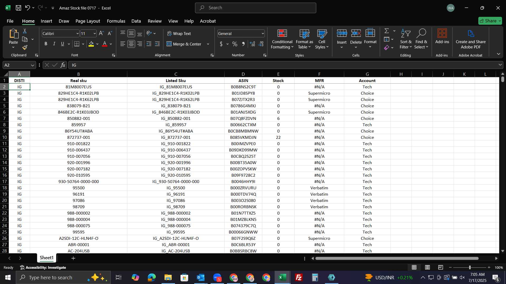
Task: Click Increase Indent icon
Action: click(x=157, y=44)
